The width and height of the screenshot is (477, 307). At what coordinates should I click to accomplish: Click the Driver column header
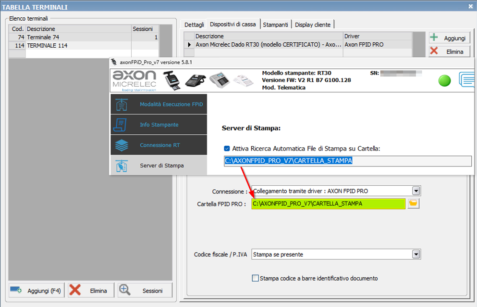378,36
